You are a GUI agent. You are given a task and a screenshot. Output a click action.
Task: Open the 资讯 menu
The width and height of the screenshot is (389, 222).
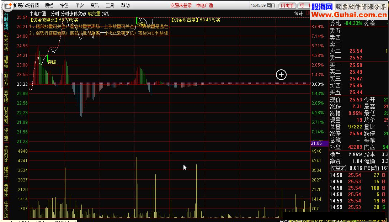click(95, 5)
